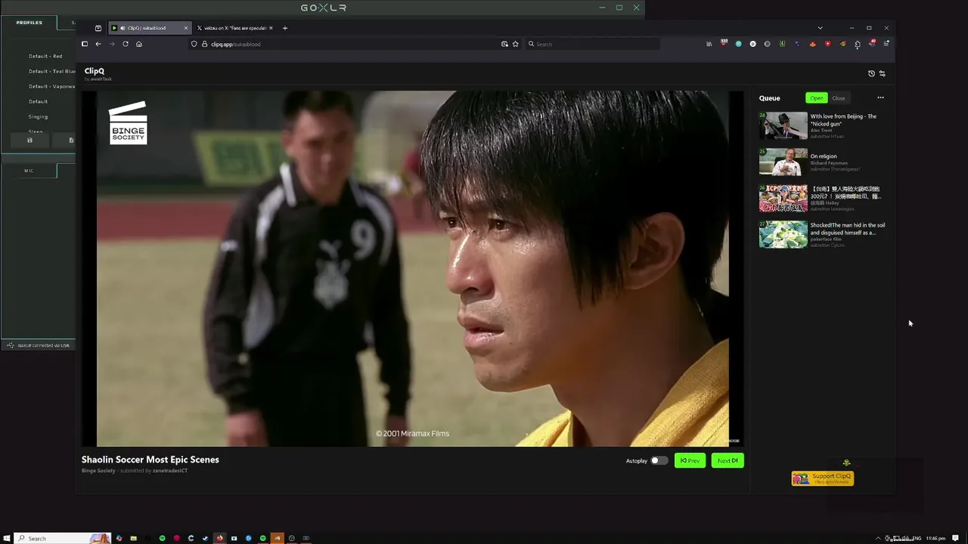This screenshot has height=544, width=968.
Task: Click the Support ClipQ donate banner
Action: point(823,478)
